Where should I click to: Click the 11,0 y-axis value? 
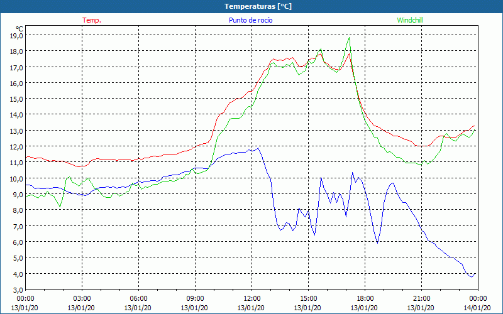tap(17, 163)
